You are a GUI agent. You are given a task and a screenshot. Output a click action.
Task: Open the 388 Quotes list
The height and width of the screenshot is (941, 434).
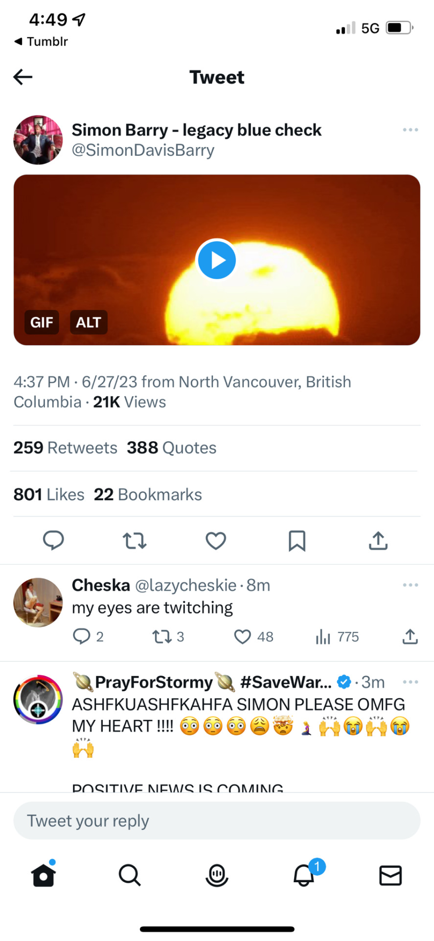pos(172,447)
